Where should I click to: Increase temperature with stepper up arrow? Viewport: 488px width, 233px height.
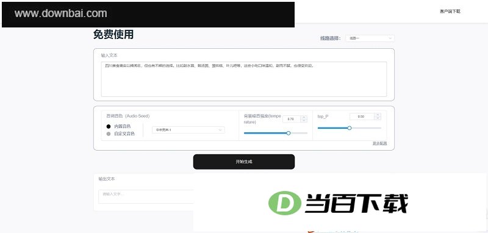coord(304,117)
